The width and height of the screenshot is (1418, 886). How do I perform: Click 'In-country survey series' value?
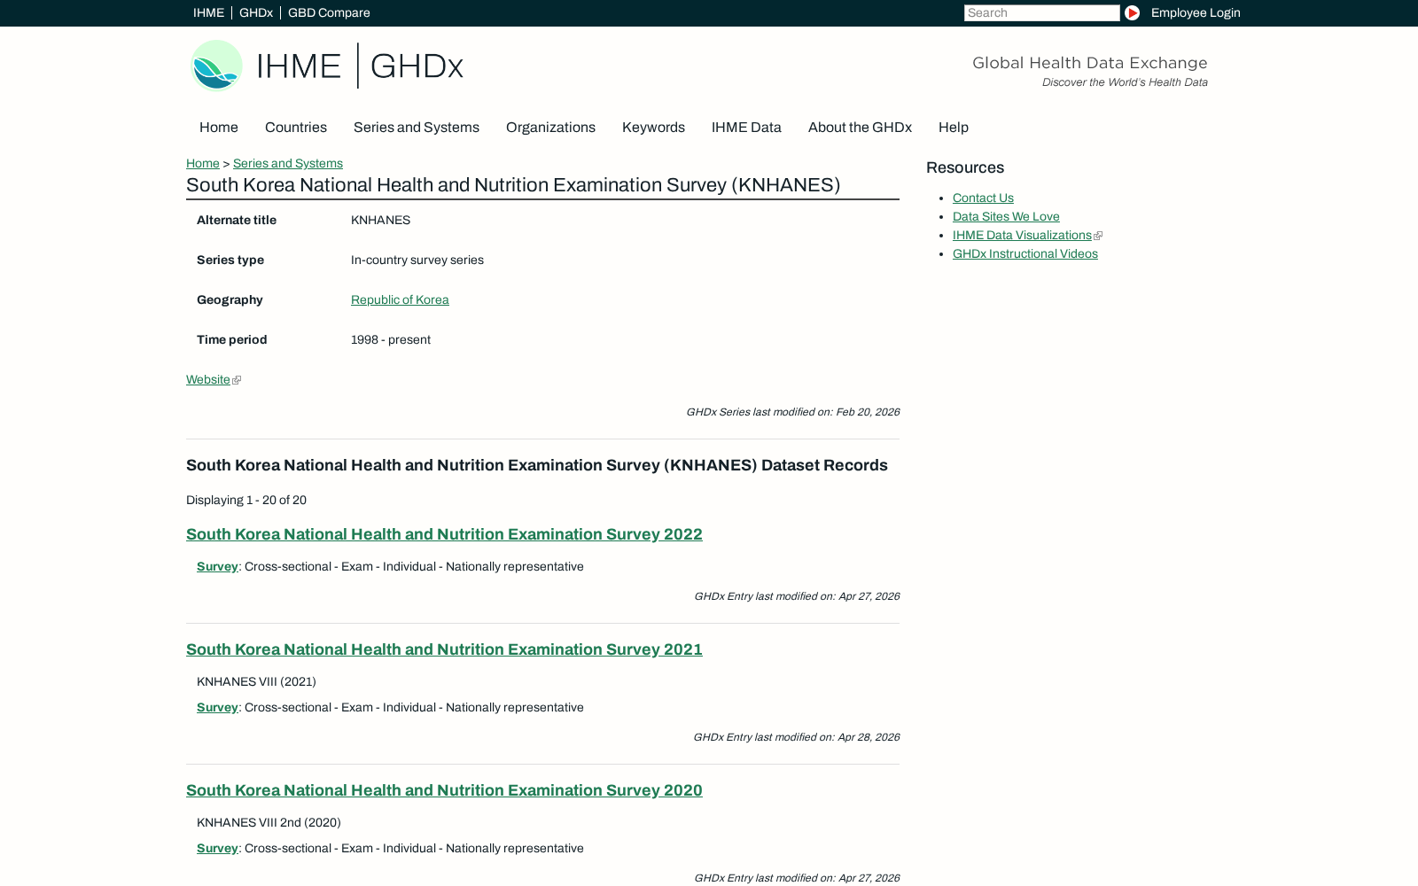pos(417,260)
